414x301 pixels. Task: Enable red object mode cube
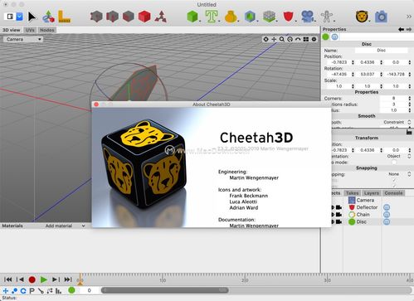144,17
